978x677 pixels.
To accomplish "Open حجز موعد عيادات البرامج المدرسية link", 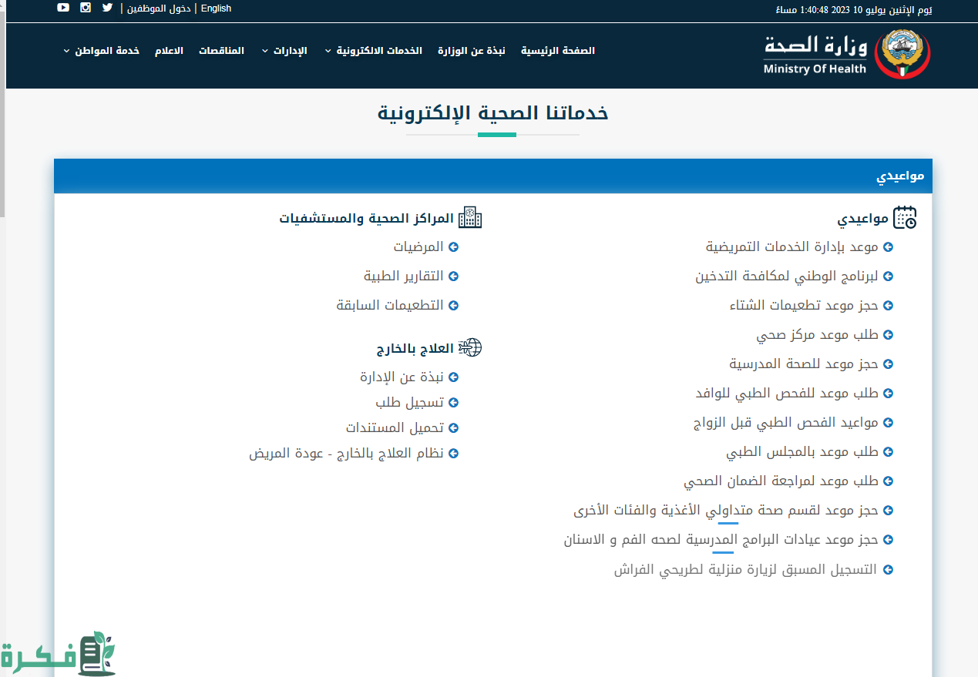I will tap(721, 541).
